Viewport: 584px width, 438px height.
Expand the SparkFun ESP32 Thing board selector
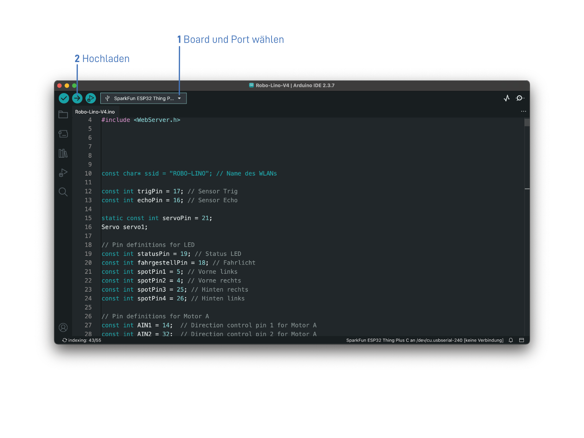click(x=143, y=98)
